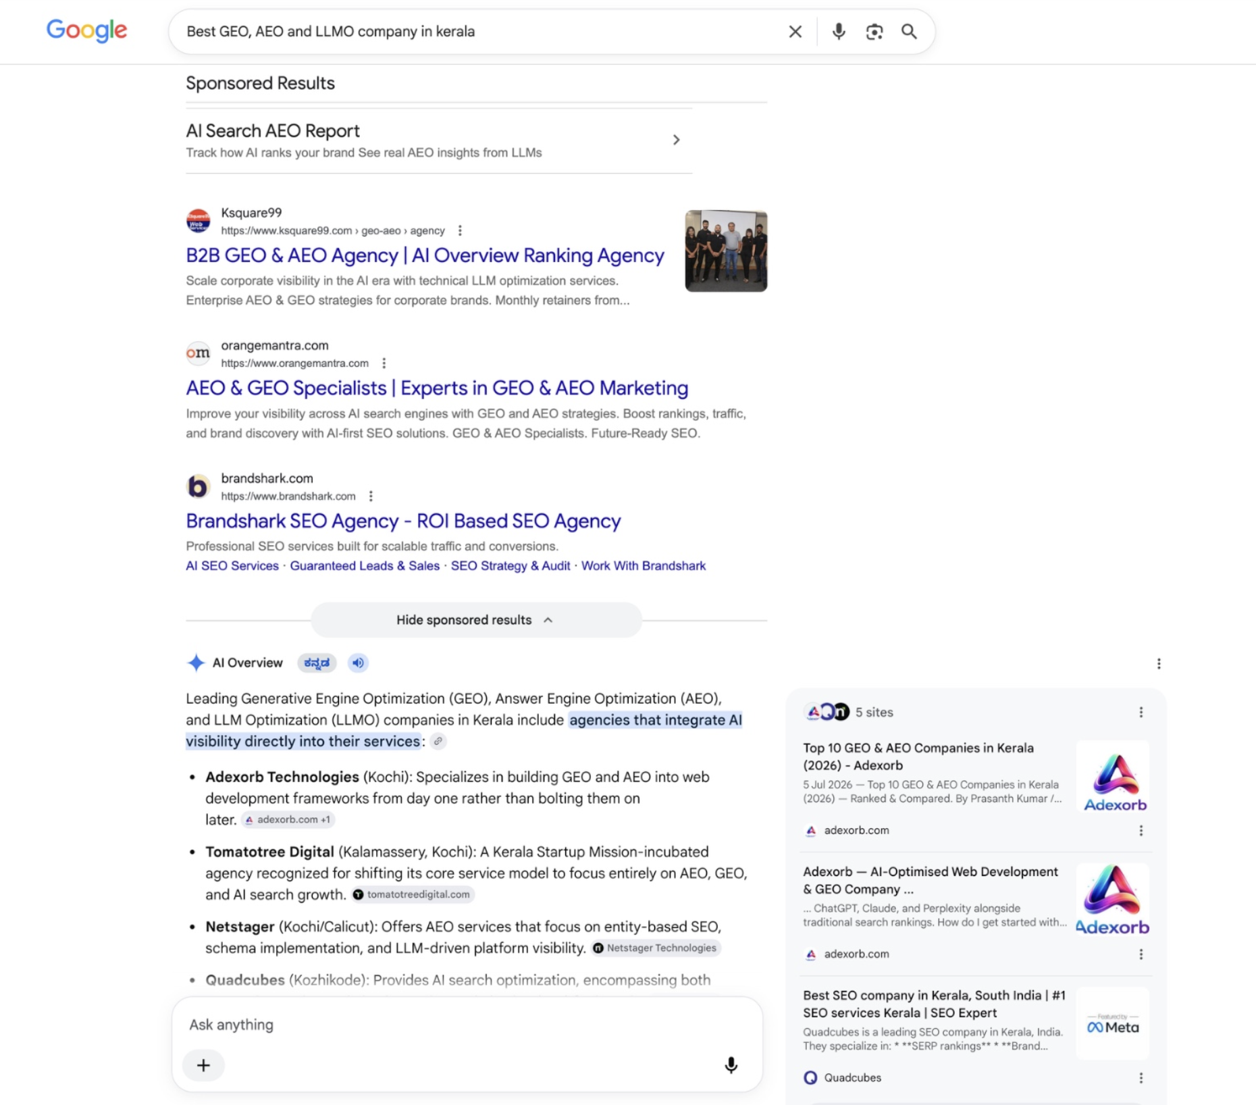Screen dimensions: 1256x1105
Task: Open options for the Quadcubes card
Action: (x=1141, y=1078)
